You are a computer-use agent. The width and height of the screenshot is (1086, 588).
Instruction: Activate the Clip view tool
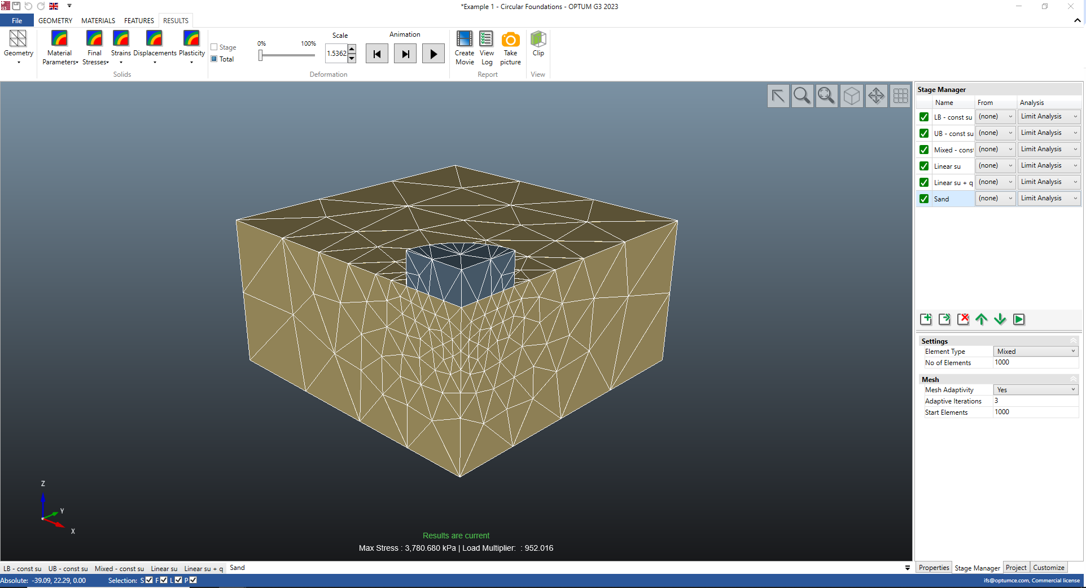point(538,44)
